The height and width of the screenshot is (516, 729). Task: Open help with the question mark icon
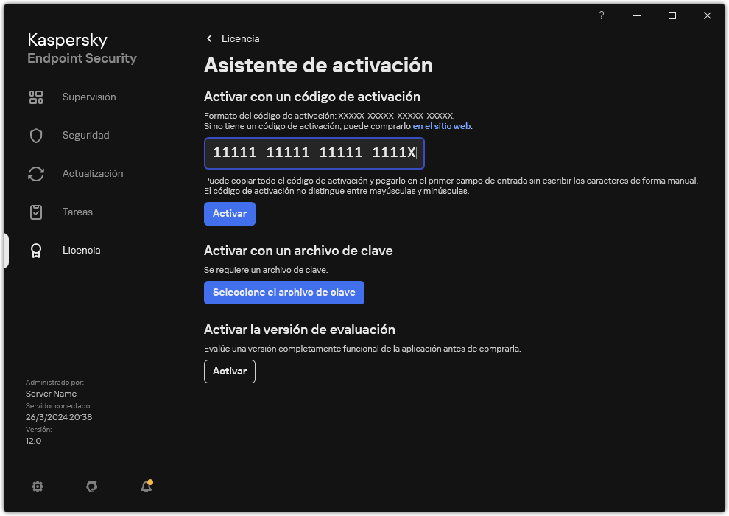point(601,15)
